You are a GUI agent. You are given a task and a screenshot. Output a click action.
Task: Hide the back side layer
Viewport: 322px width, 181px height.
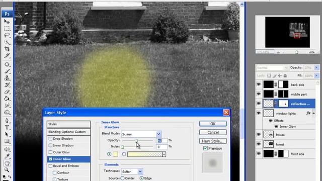point(259,84)
